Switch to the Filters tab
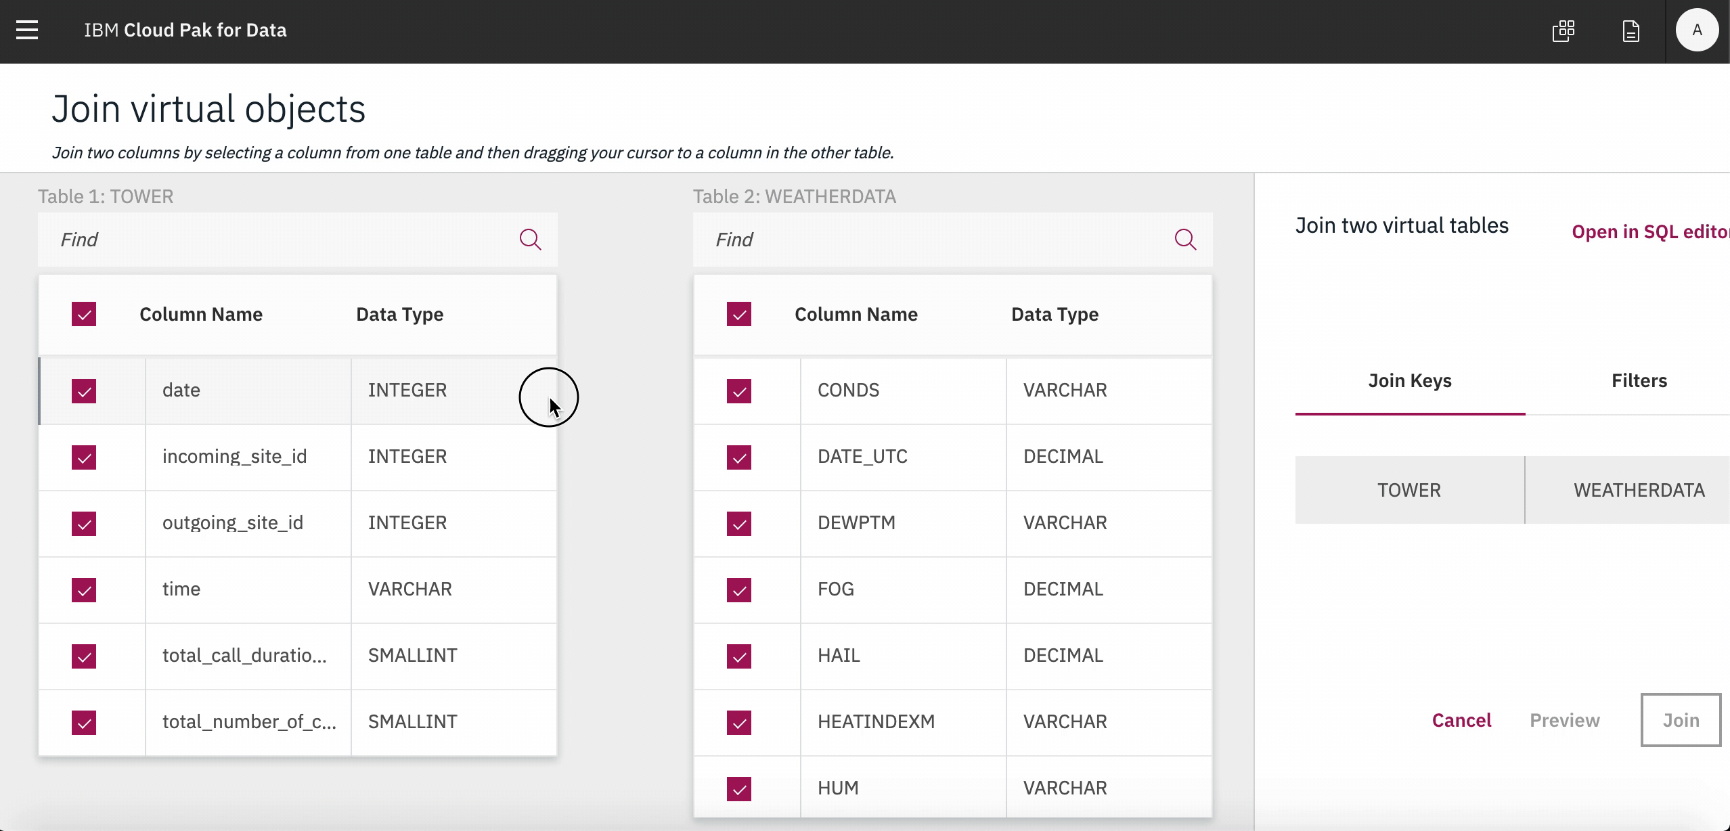Screen dimensions: 1730x831 (x=1639, y=381)
